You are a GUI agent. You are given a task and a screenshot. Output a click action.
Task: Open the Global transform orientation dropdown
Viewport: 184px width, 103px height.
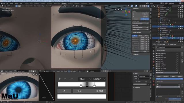(68, 6)
